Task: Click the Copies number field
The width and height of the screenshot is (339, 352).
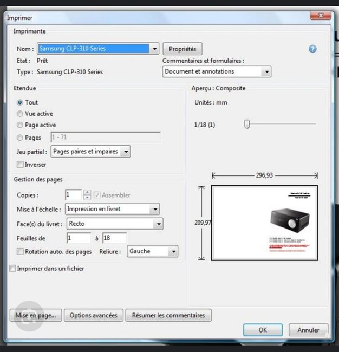Action: [74, 195]
